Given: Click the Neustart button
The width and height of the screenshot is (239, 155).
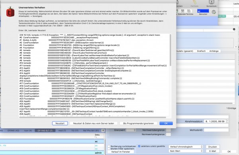Looking at the screenshot, I should point(60,123).
